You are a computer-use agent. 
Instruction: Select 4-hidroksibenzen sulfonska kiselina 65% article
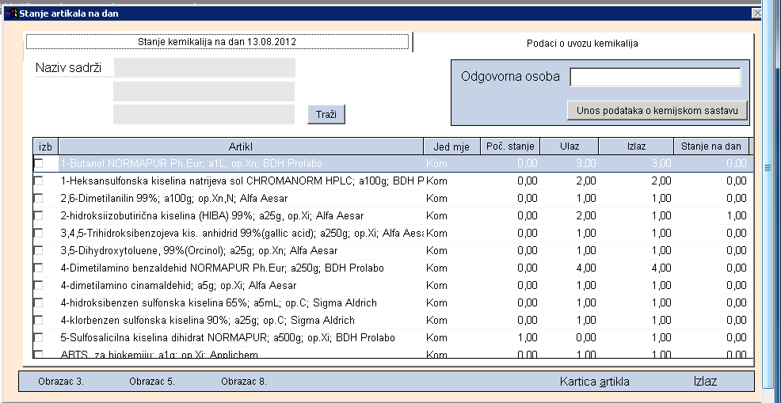click(x=218, y=303)
